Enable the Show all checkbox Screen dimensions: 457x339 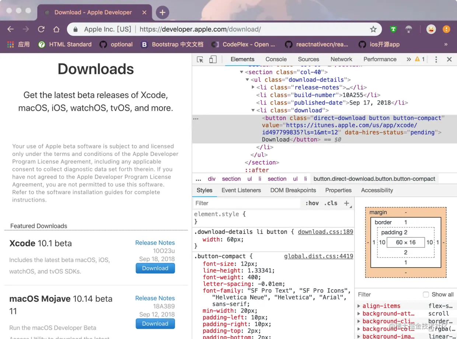tap(426, 295)
